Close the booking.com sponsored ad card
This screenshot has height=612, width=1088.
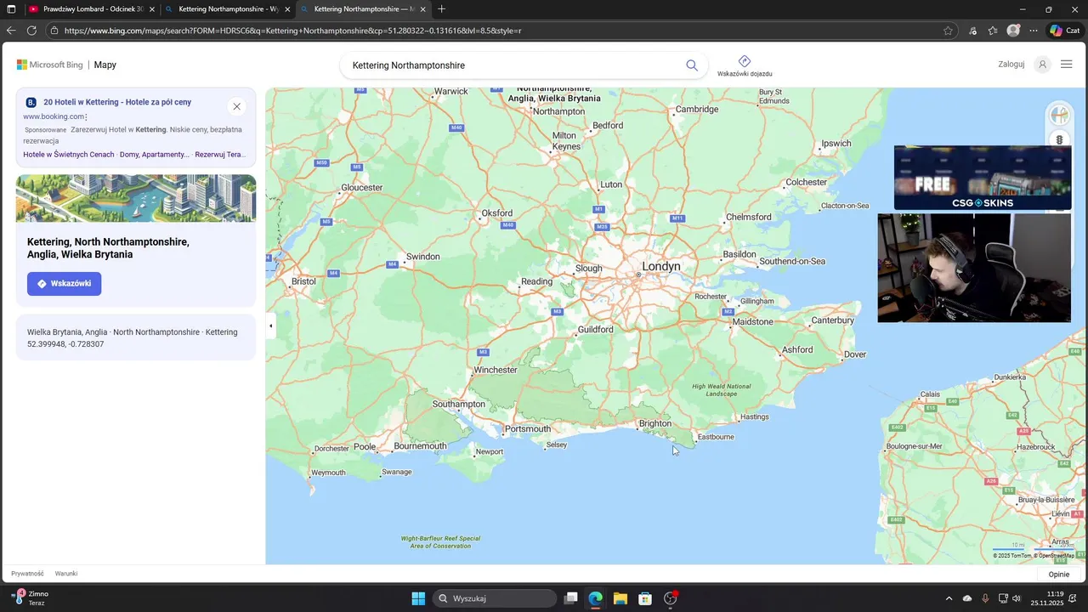click(x=237, y=106)
